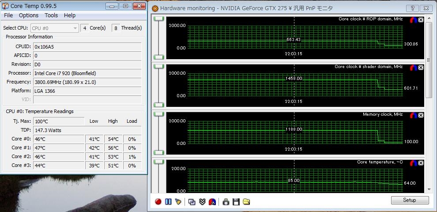
Task: Click the magnet icon labeled A in toolbar
Action: pyautogui.click(x=212, y=201)
